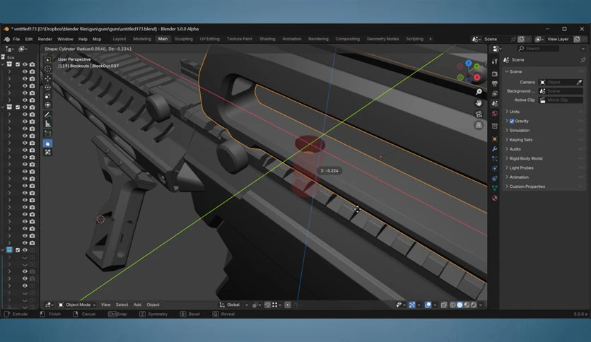The height and width of the screenshot is (342, 591).
Task: Open the Modifiers wrench properties tab
Action: click(495, 149)
